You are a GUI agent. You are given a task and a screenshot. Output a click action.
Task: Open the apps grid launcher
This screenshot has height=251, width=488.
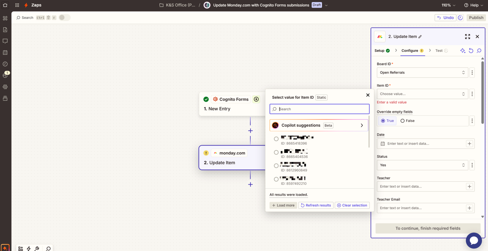tap(17, 5)
